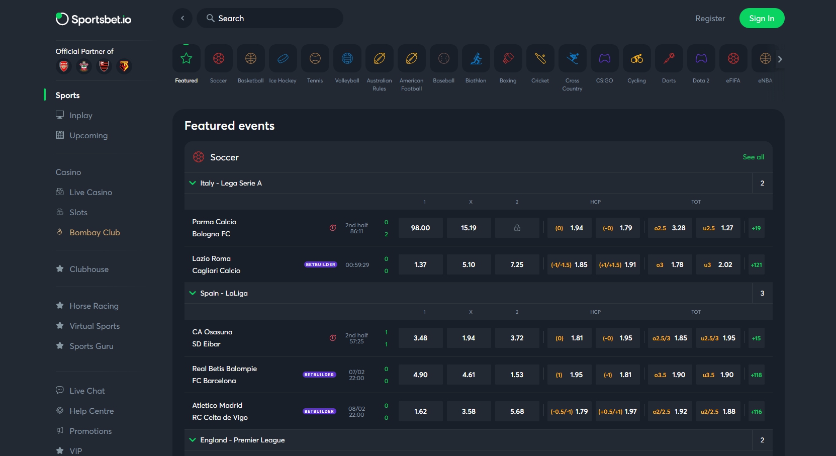Image resolution: width=836 pixels, height=456 pixels.
Task: Select the Darts sport icon
Action: pos(669,58)
